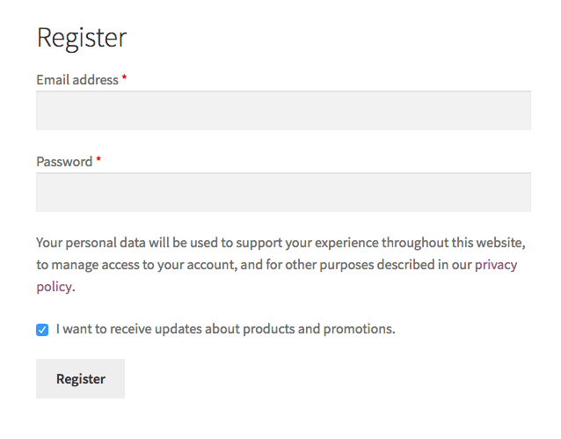Screen dimensions: 561x439
Task: Click the 'Password' field label
Action: click(64, 162)
